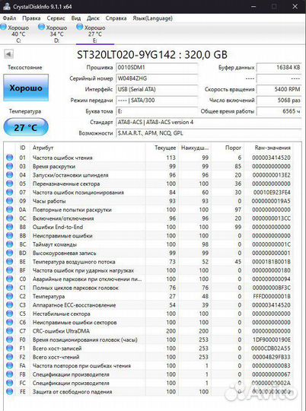This screenshot has height=411, width=306.
Task: Select Частота повторов при ошибках чтения text
Action: coord(81,365)
